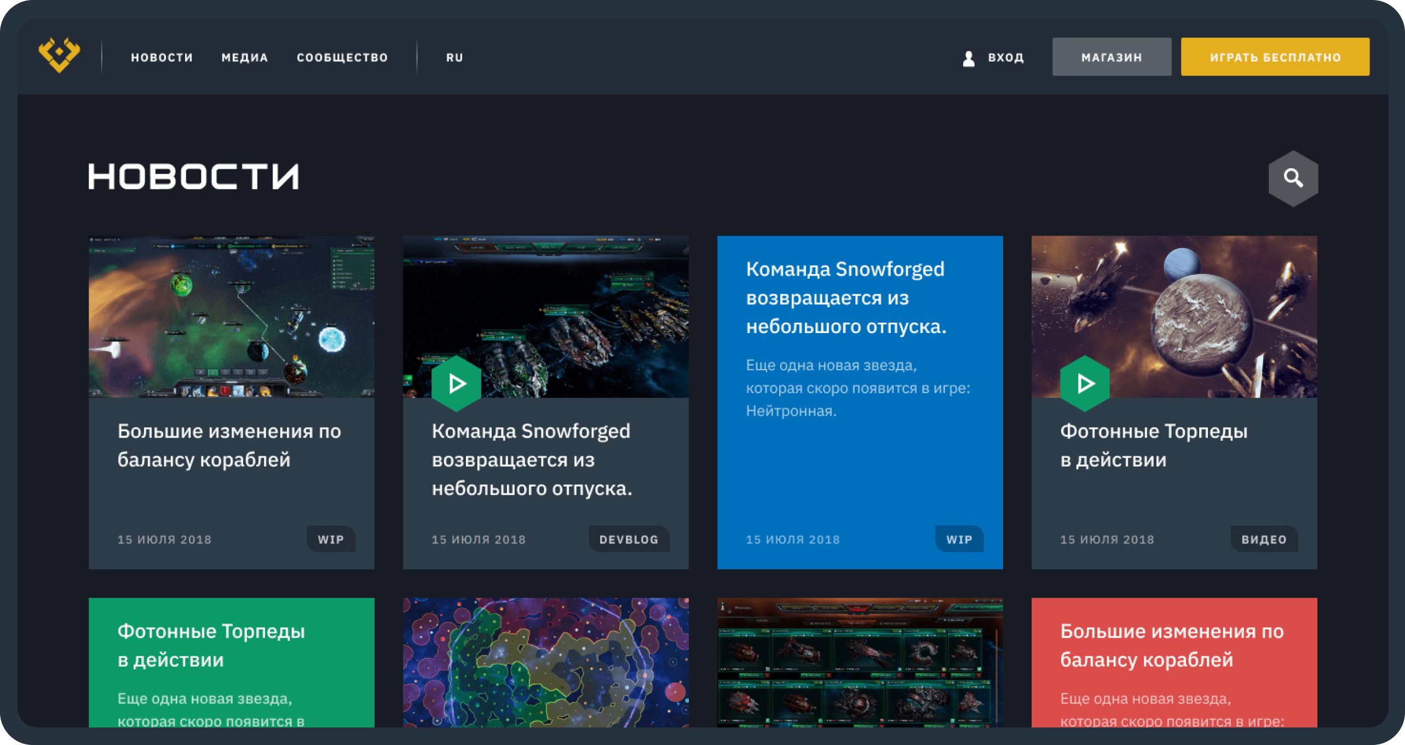Go to the МЕДИА section
This screenshot has height=745, width=1405.
[245, 58]
